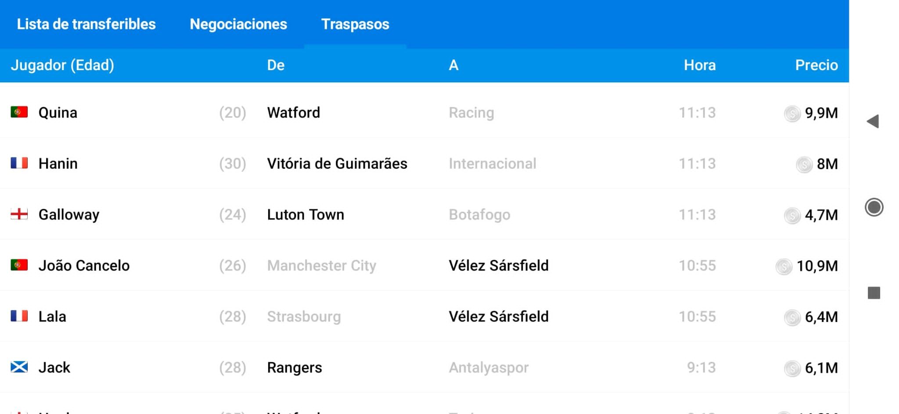The image size is (899, 414).
Task: Click the France flag next to Hanin
Action: click(19, 163)
